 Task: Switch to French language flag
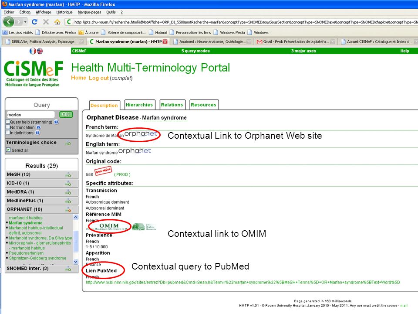pos(33,51)
